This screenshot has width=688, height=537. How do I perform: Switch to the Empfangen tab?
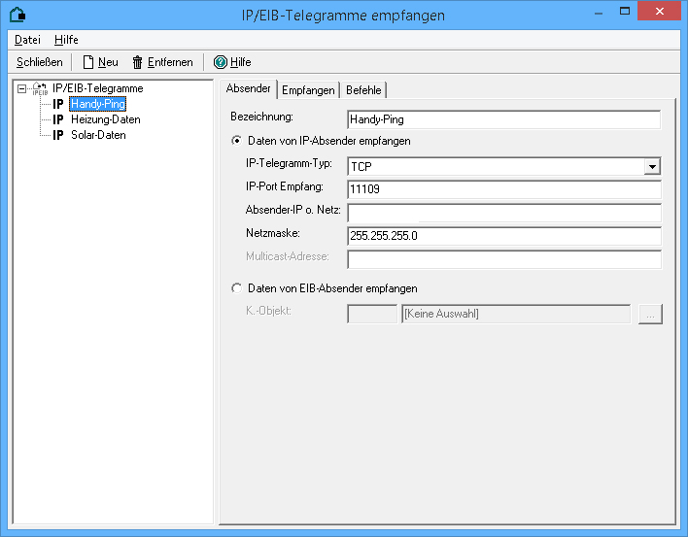(308, 90)
